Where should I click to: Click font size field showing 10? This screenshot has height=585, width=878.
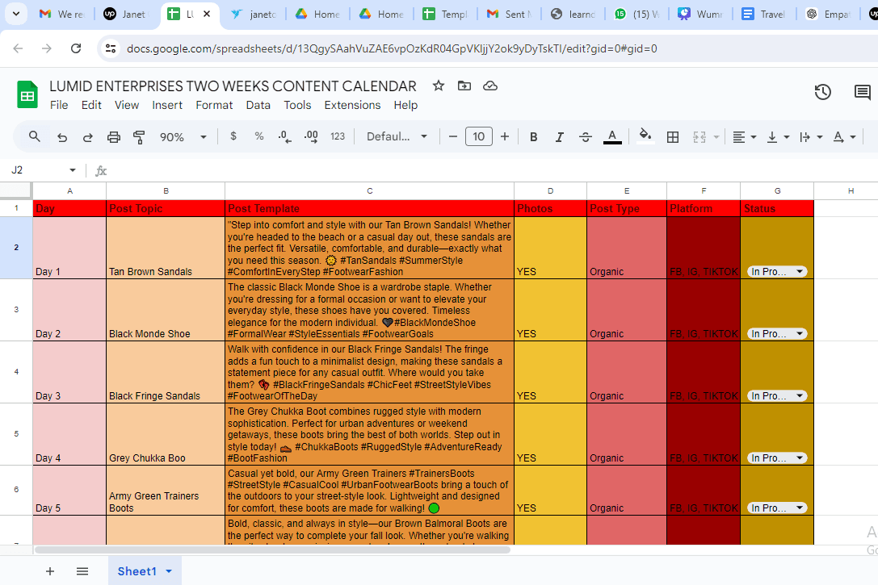coord(479,136)
